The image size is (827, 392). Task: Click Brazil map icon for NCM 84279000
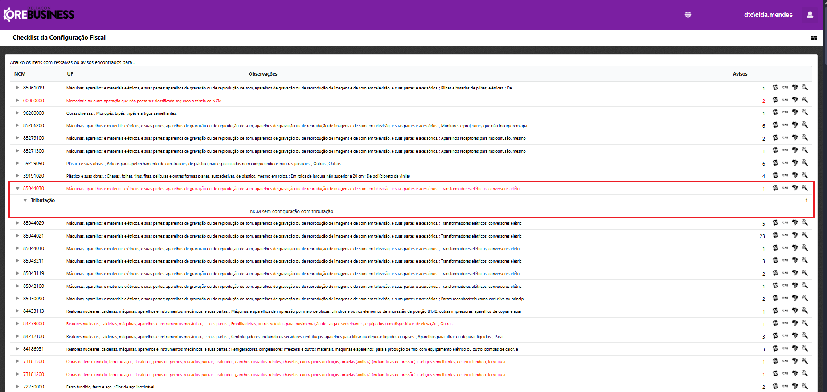click(795, 323)
